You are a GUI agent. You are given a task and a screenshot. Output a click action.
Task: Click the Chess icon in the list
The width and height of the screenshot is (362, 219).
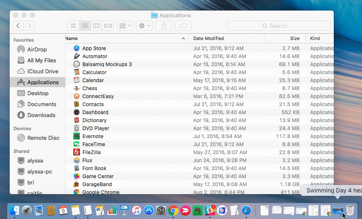click(x=77, y=88)
